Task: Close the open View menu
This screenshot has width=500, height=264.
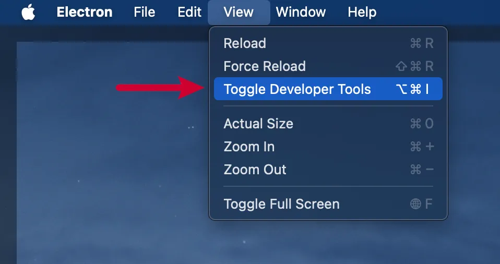Action: pyautogui.click(x=239, y=12)
